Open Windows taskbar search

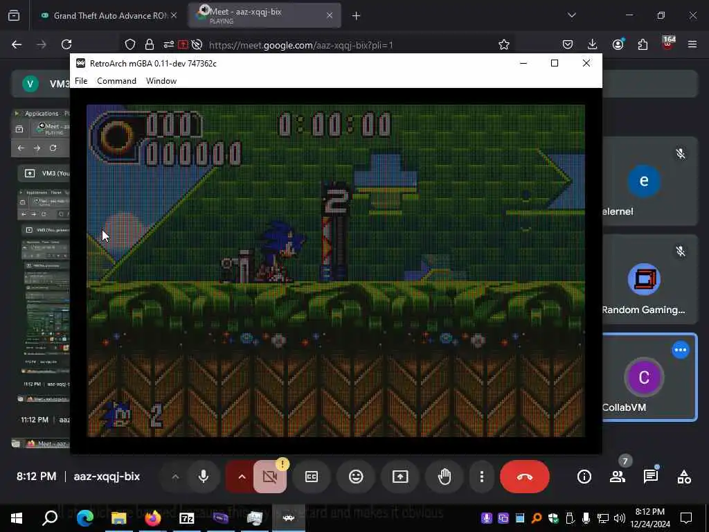[x=50, y=518]
